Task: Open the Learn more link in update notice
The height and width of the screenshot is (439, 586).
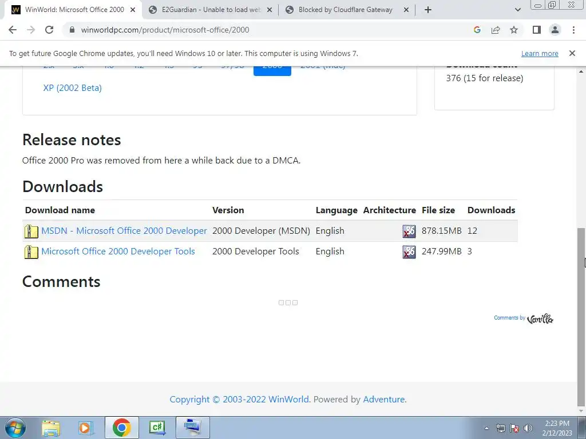Action: pyautogui.click(x=540, y=53)
